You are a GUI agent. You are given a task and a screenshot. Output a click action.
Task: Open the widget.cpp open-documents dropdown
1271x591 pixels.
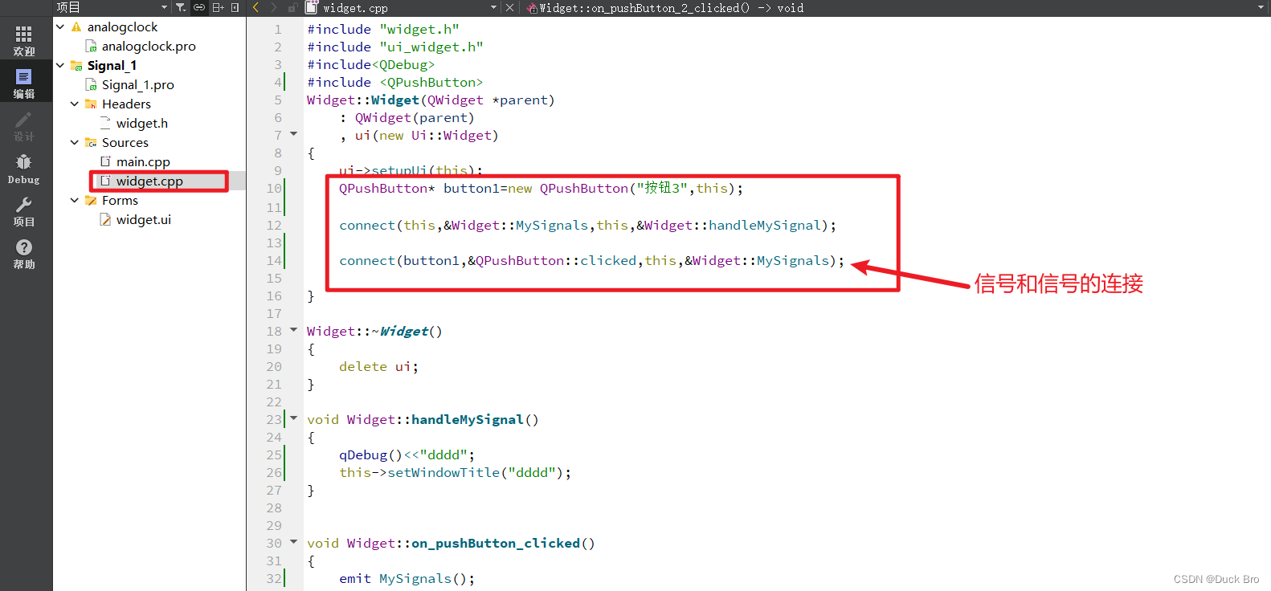(493, 7)
